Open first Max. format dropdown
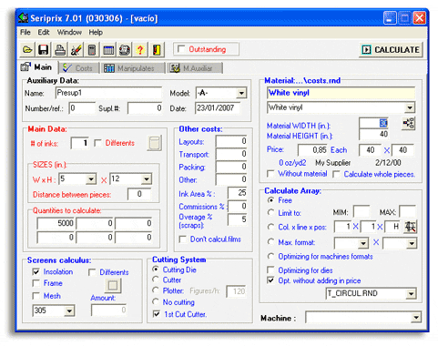This screenshot has height=346, width=438. (363, 243)
